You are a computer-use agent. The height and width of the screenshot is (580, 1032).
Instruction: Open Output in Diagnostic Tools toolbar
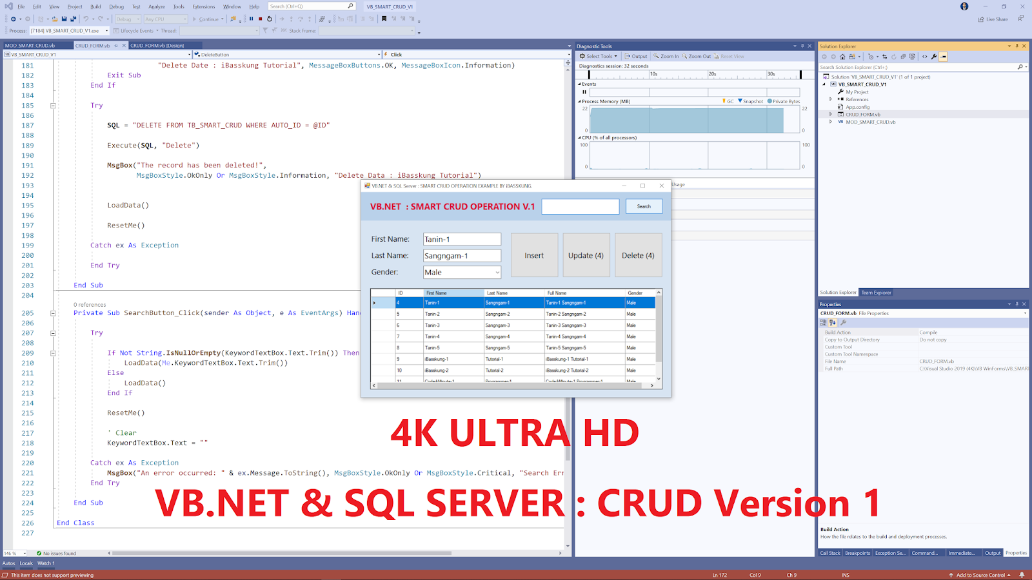(x=637, y=56)
